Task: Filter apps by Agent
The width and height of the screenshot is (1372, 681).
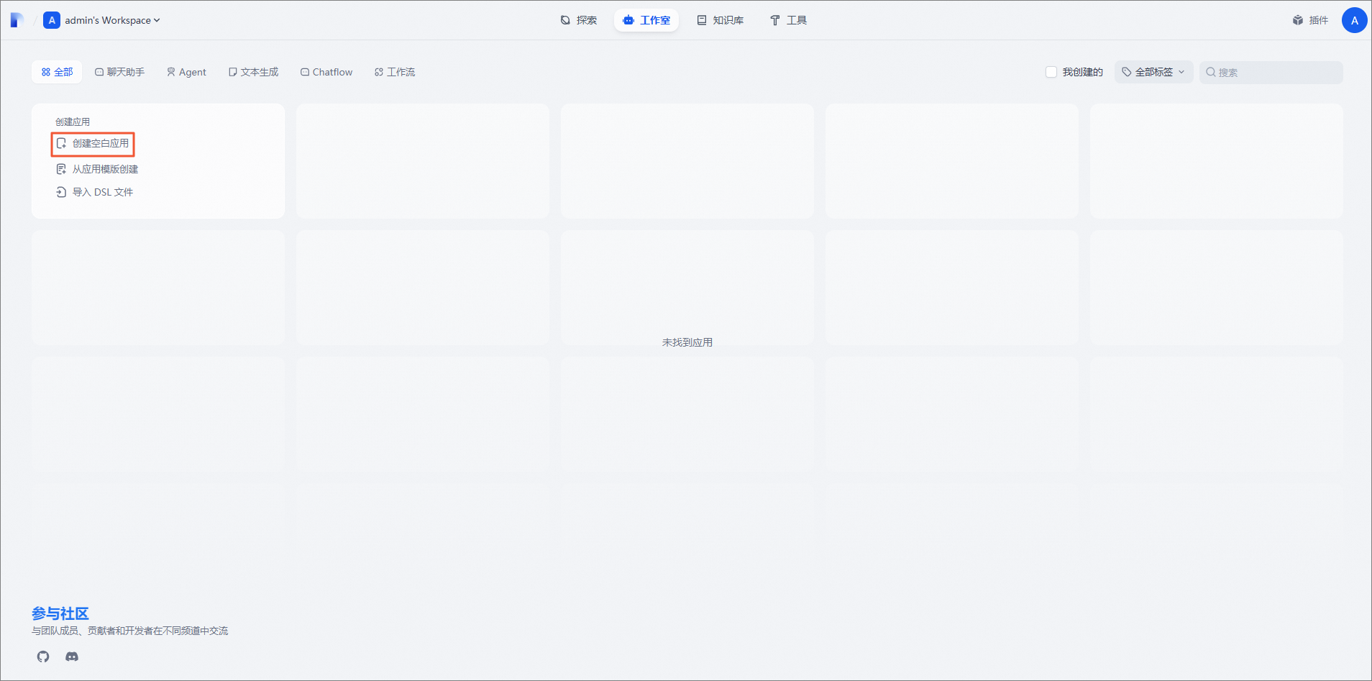Action: coord(186,72)
